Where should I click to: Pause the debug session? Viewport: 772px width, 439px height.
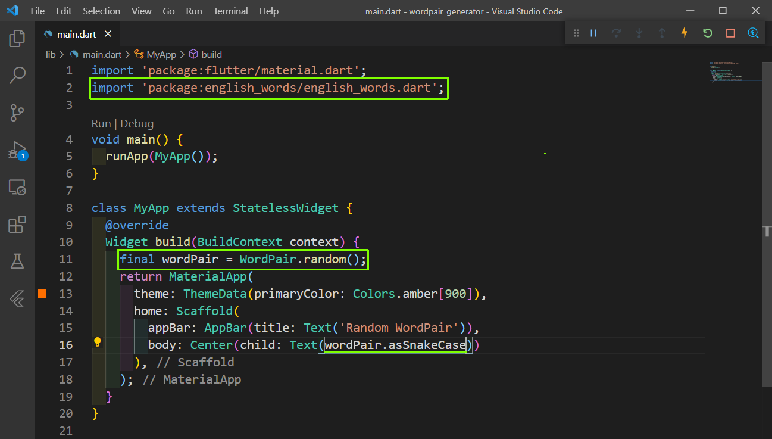(593, 33)
